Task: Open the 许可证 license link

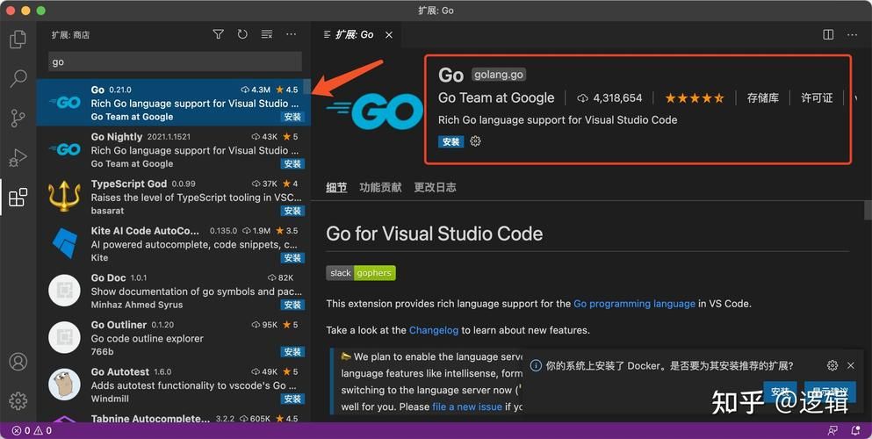Action: pyautogui.click(x=817, y=98)
